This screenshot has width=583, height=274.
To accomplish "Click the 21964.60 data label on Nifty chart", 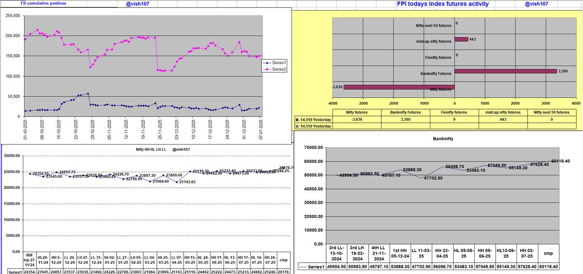I will pos(160,181).
